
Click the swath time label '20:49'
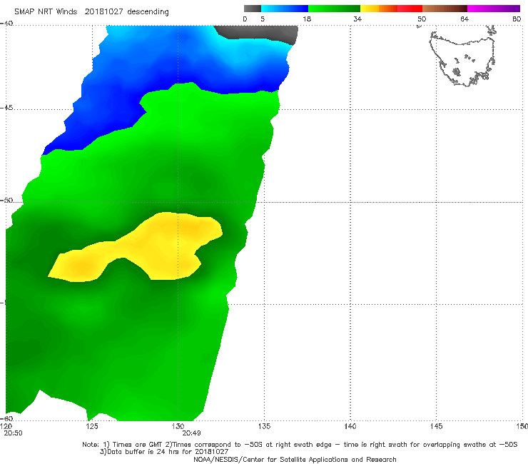click(191, 433)
